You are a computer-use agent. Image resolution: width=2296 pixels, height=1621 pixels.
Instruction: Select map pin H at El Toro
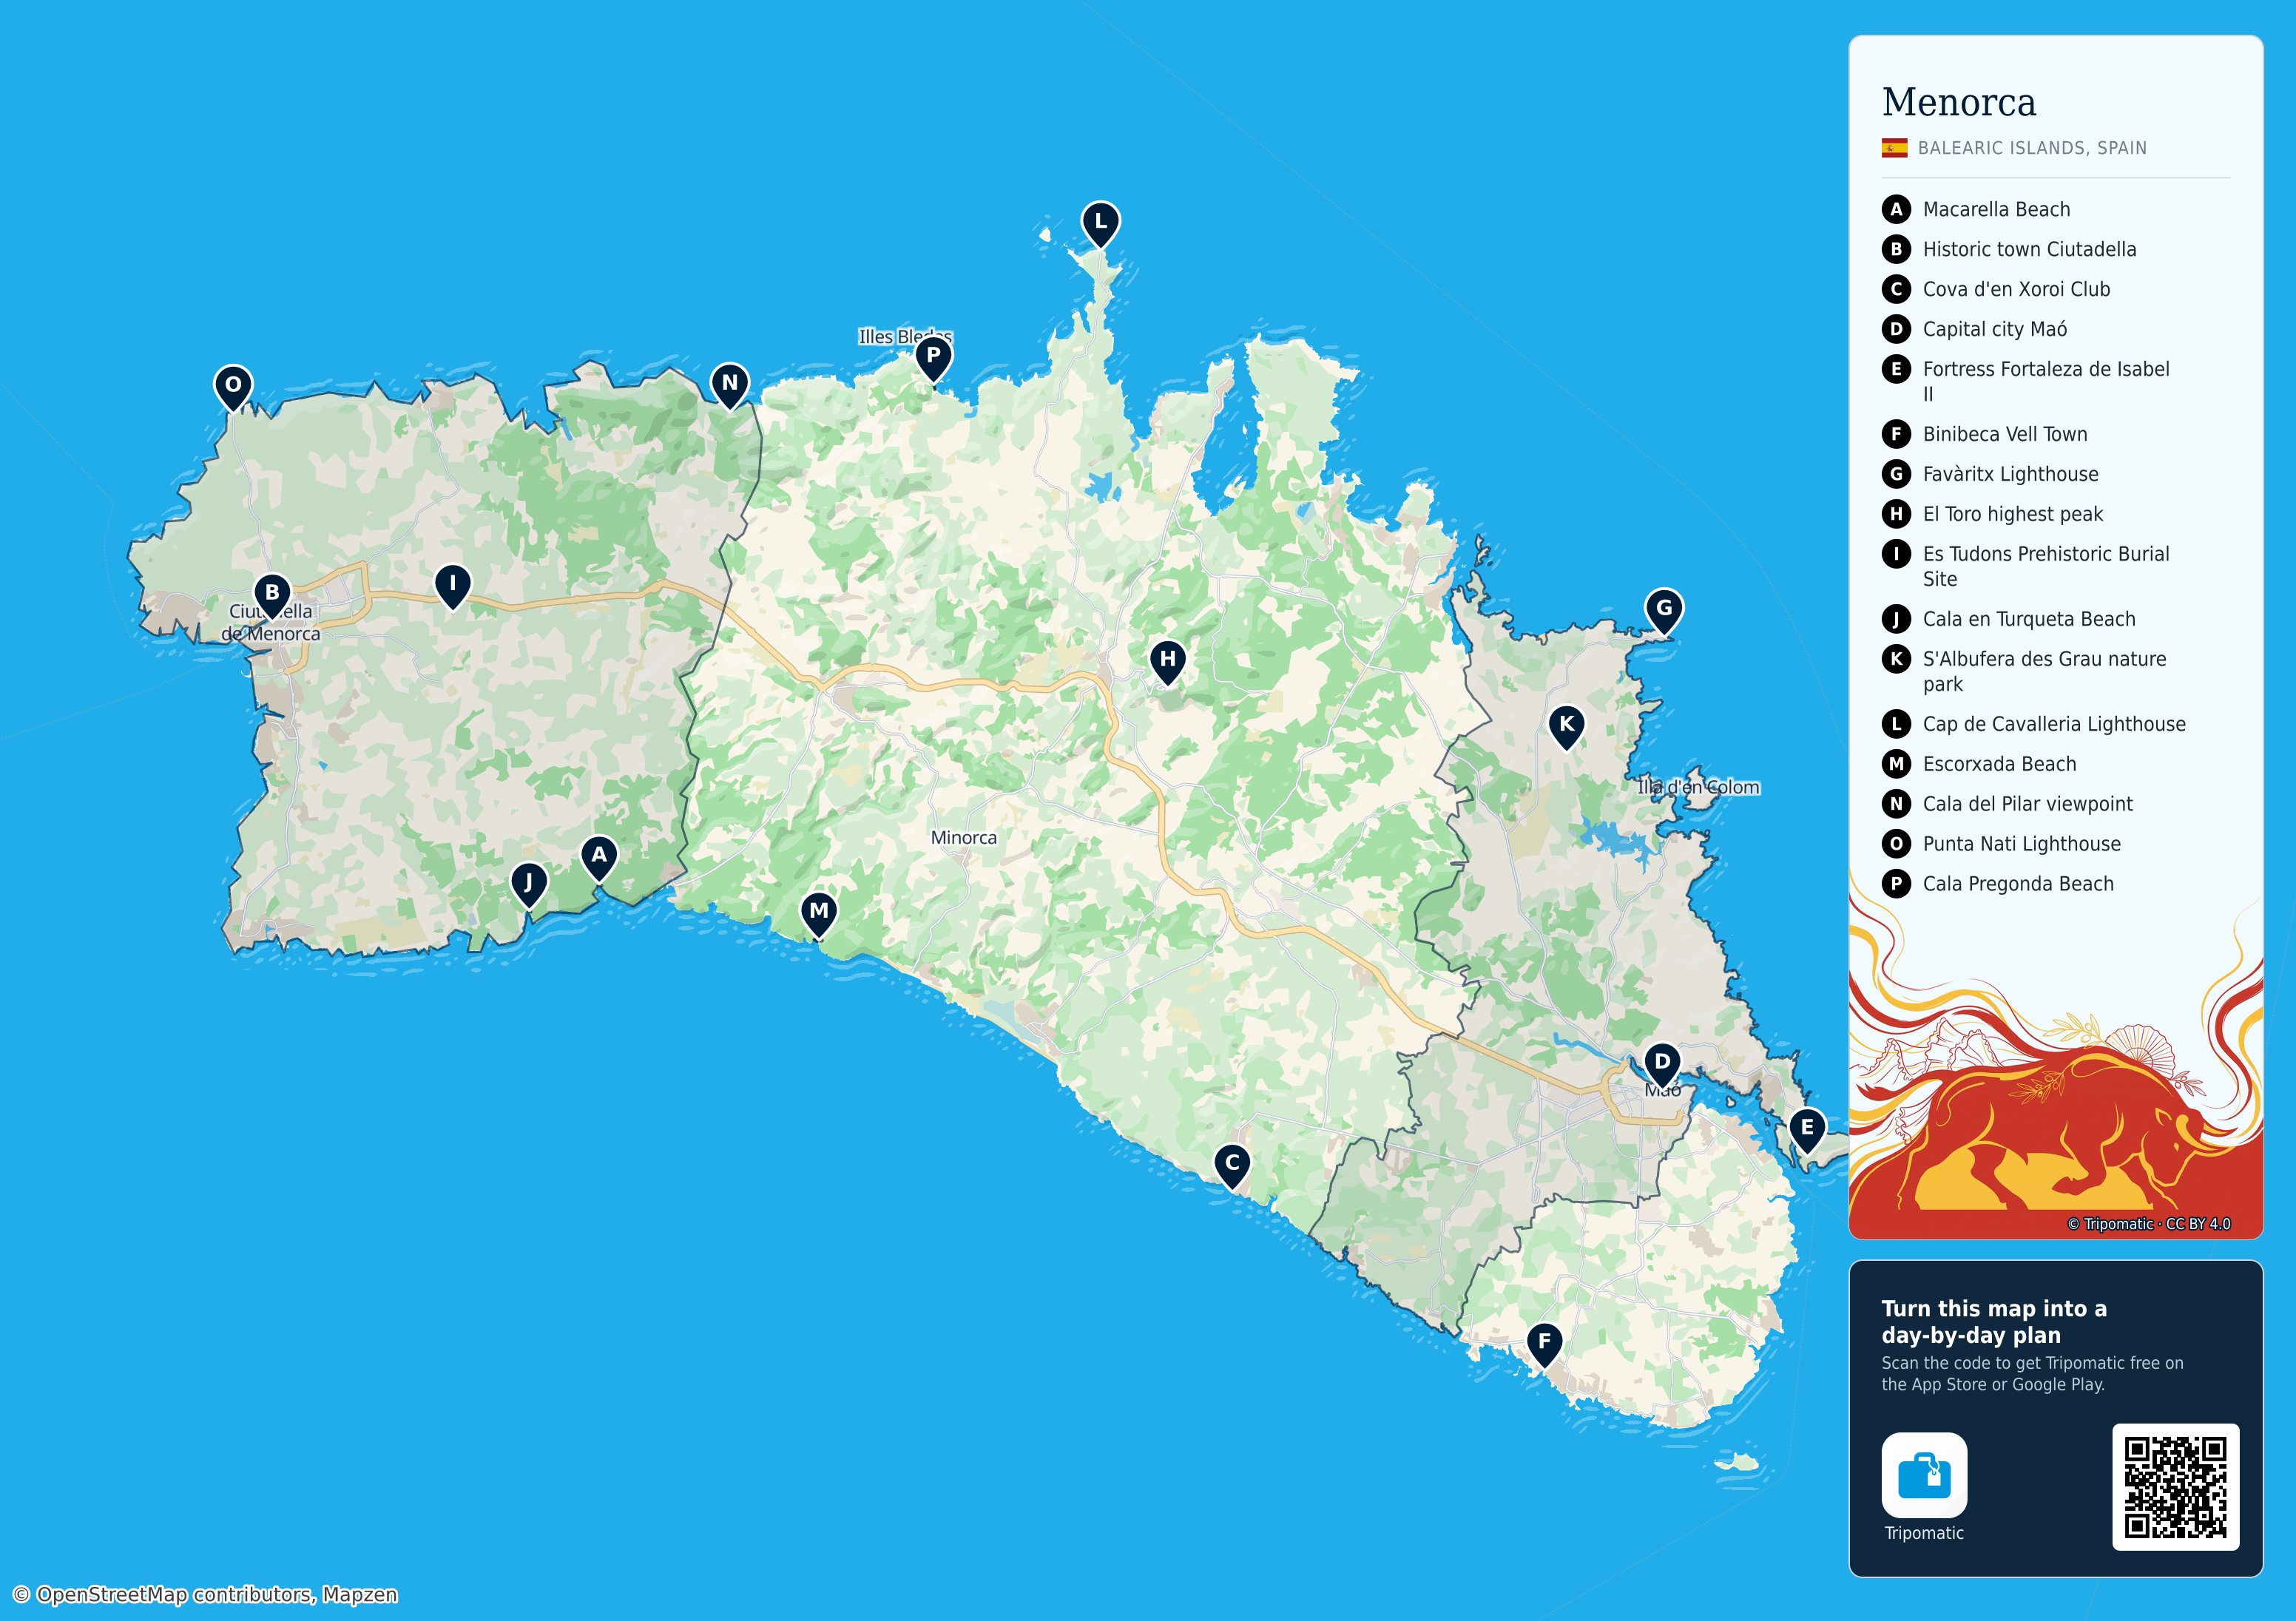point(1167,663)
